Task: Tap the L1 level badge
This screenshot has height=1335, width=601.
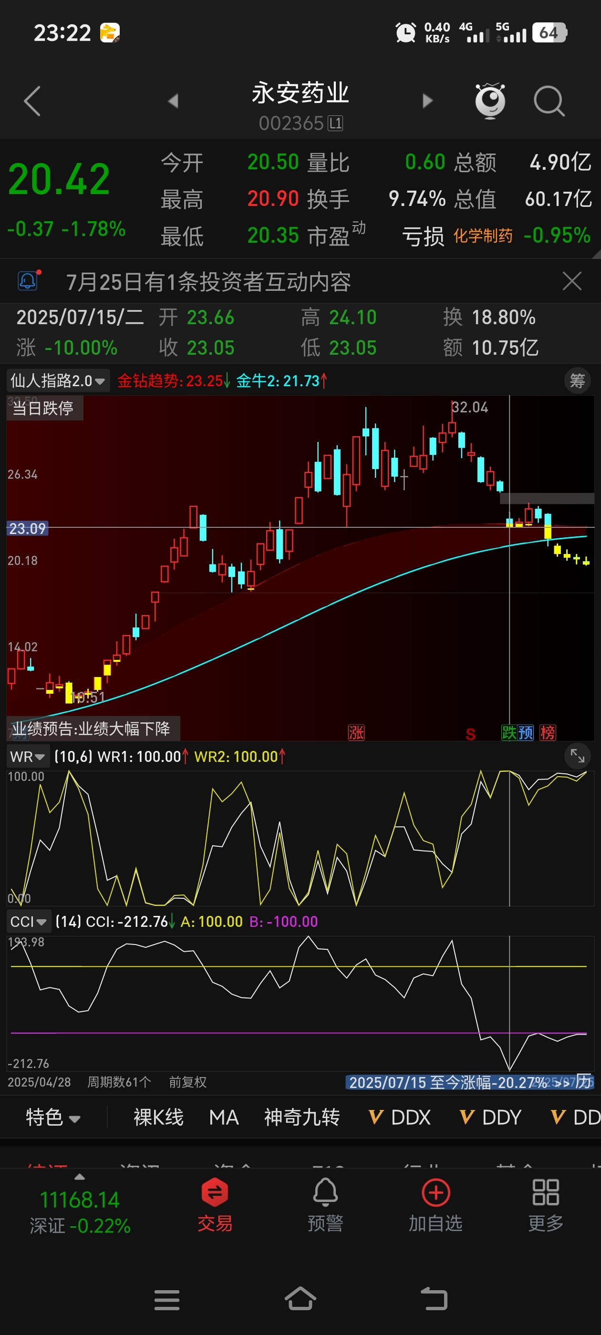Action: pyautogui.click(x=335, y=123)
